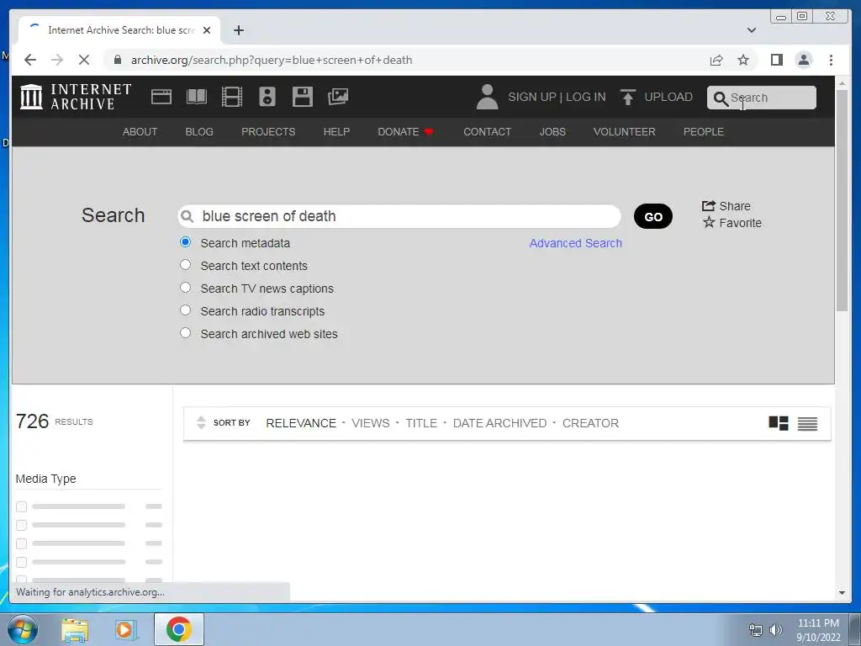Click the scrollbar down arrow
This screenshot has height=646, width=861.
pyautogui.click(x=843, y=593)
